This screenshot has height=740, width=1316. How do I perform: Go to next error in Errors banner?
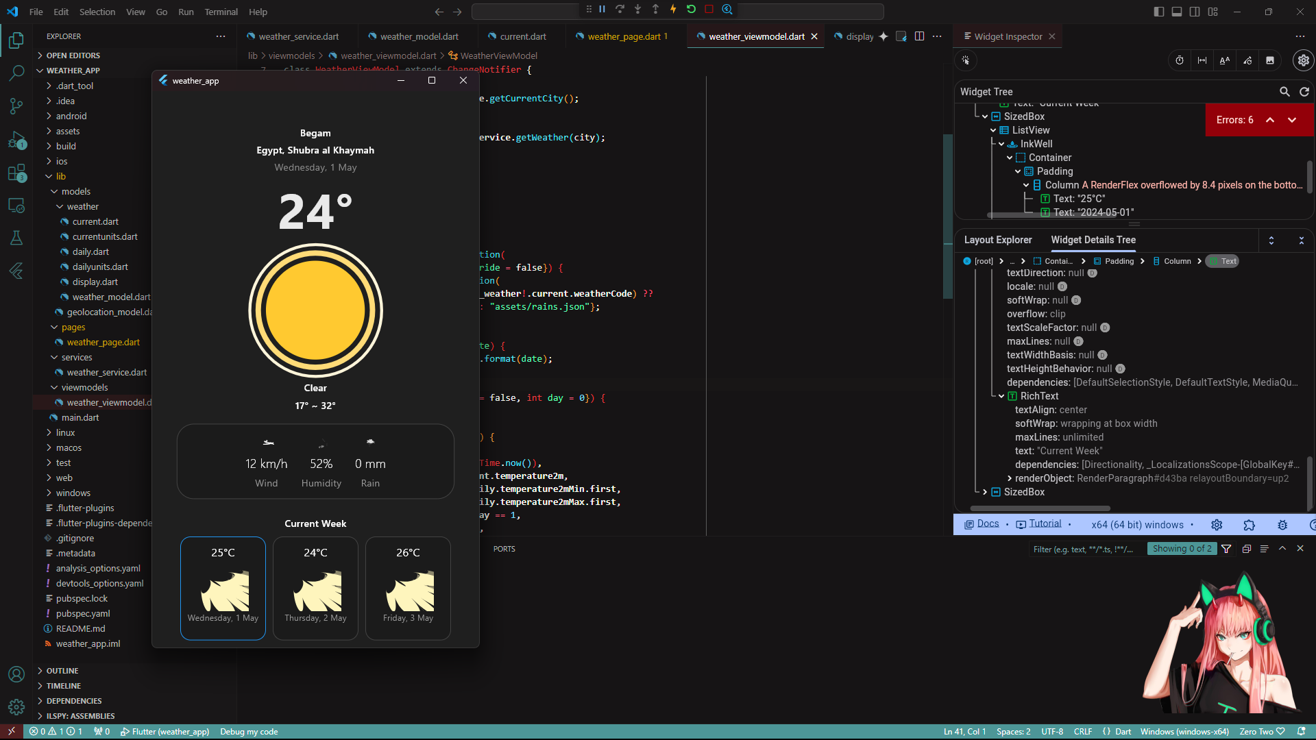[x=1292, y=120]
